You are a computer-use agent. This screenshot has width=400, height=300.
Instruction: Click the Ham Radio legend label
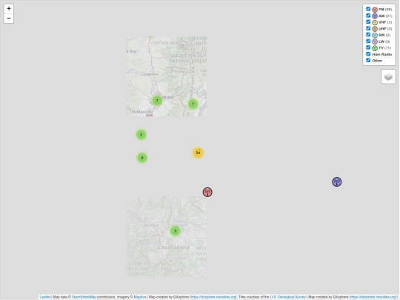[382, 54]
